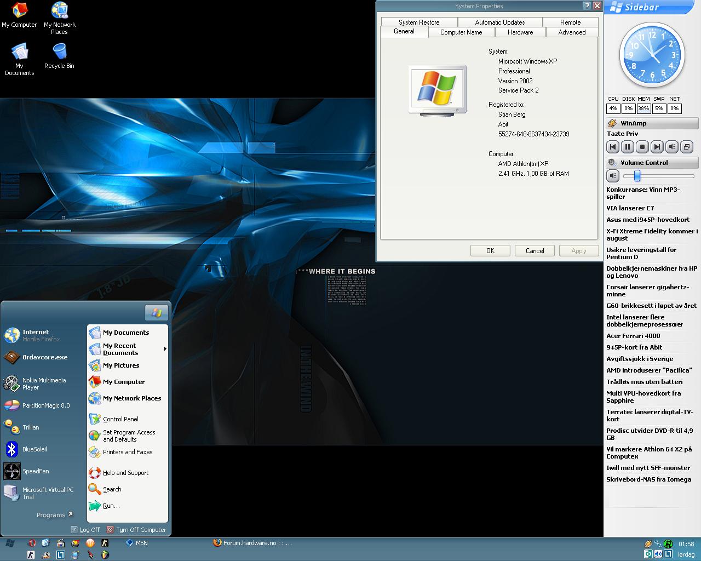
Task: Open headline 'AMD introduserer Pacifica'
Action: point(649,370)
